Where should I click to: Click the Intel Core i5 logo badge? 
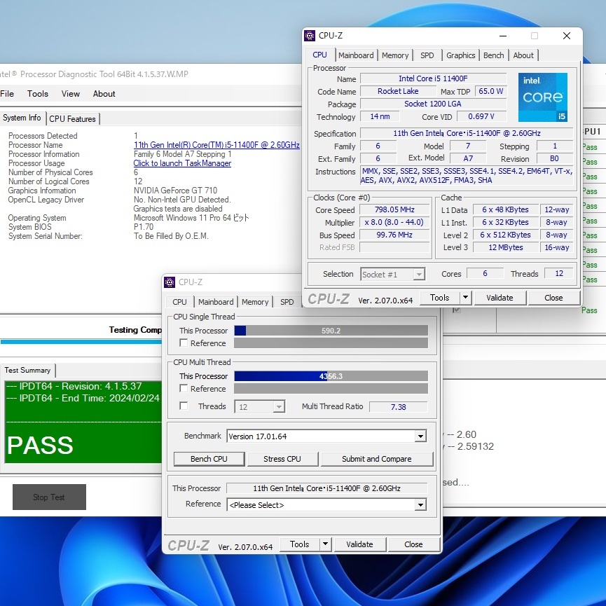pyautogui.click(x=542, y=97)
